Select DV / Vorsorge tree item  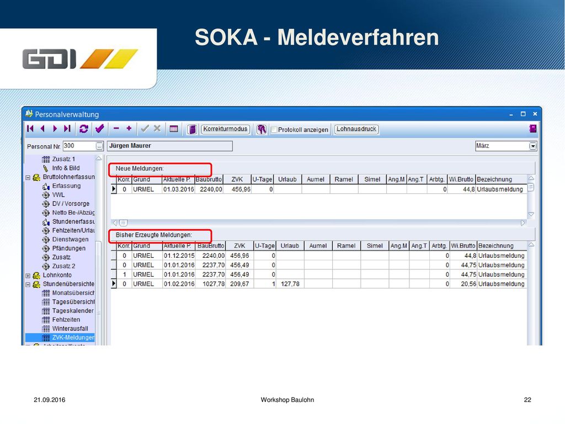point(71,204)
